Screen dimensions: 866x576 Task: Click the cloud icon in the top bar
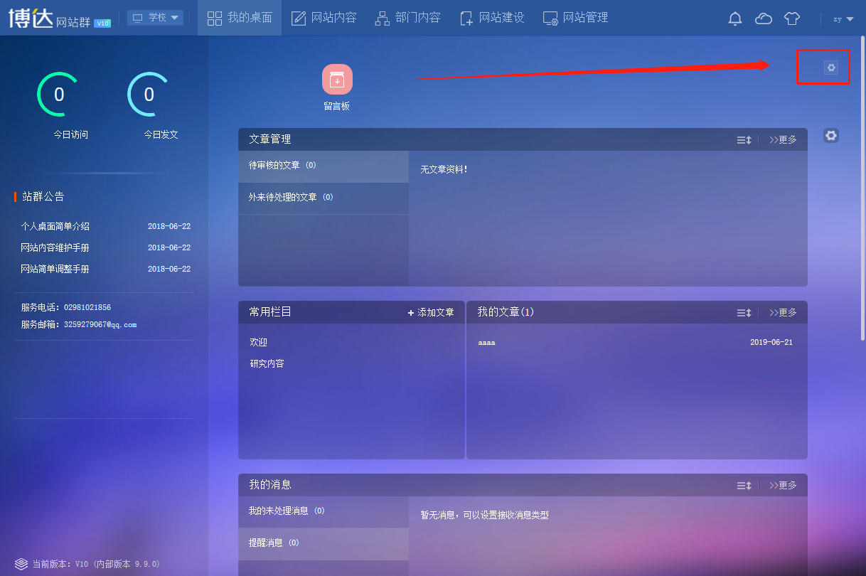coord(763,18)
